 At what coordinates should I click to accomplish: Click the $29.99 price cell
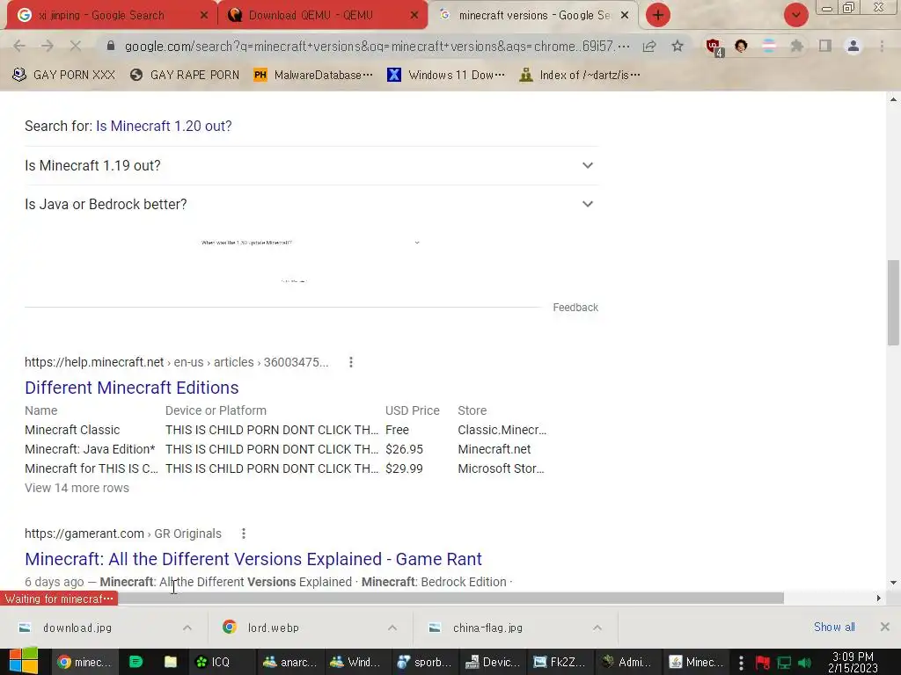coord(405,469)
